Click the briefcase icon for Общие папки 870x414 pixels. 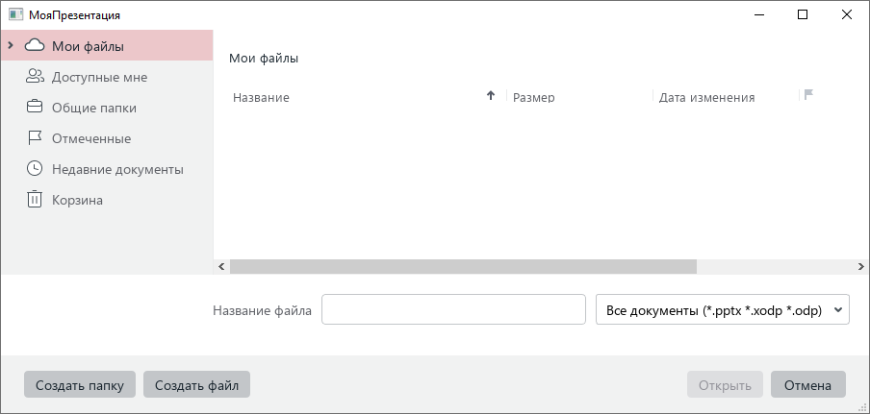click(x=35, y=108)
